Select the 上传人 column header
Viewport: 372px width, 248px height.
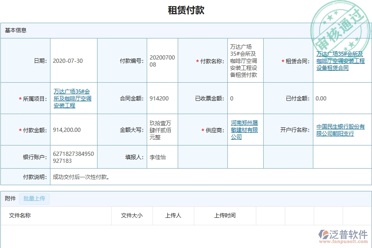[173, 215]
